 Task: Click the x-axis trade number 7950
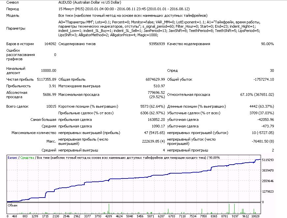(203, 216)
